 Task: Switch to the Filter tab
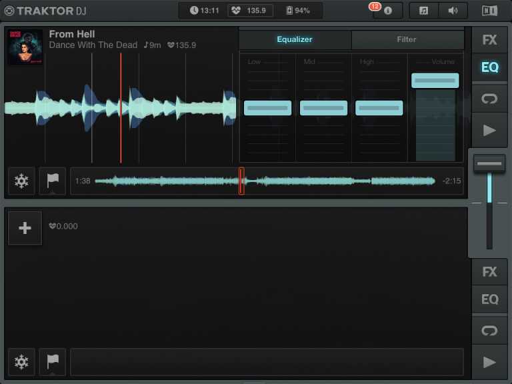click(407, 39)
